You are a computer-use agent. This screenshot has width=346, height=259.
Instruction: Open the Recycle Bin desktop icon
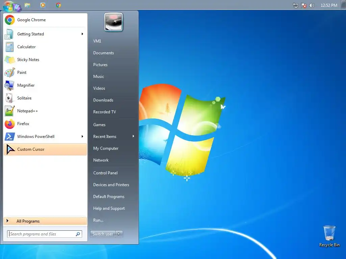(x=329, y=233)
